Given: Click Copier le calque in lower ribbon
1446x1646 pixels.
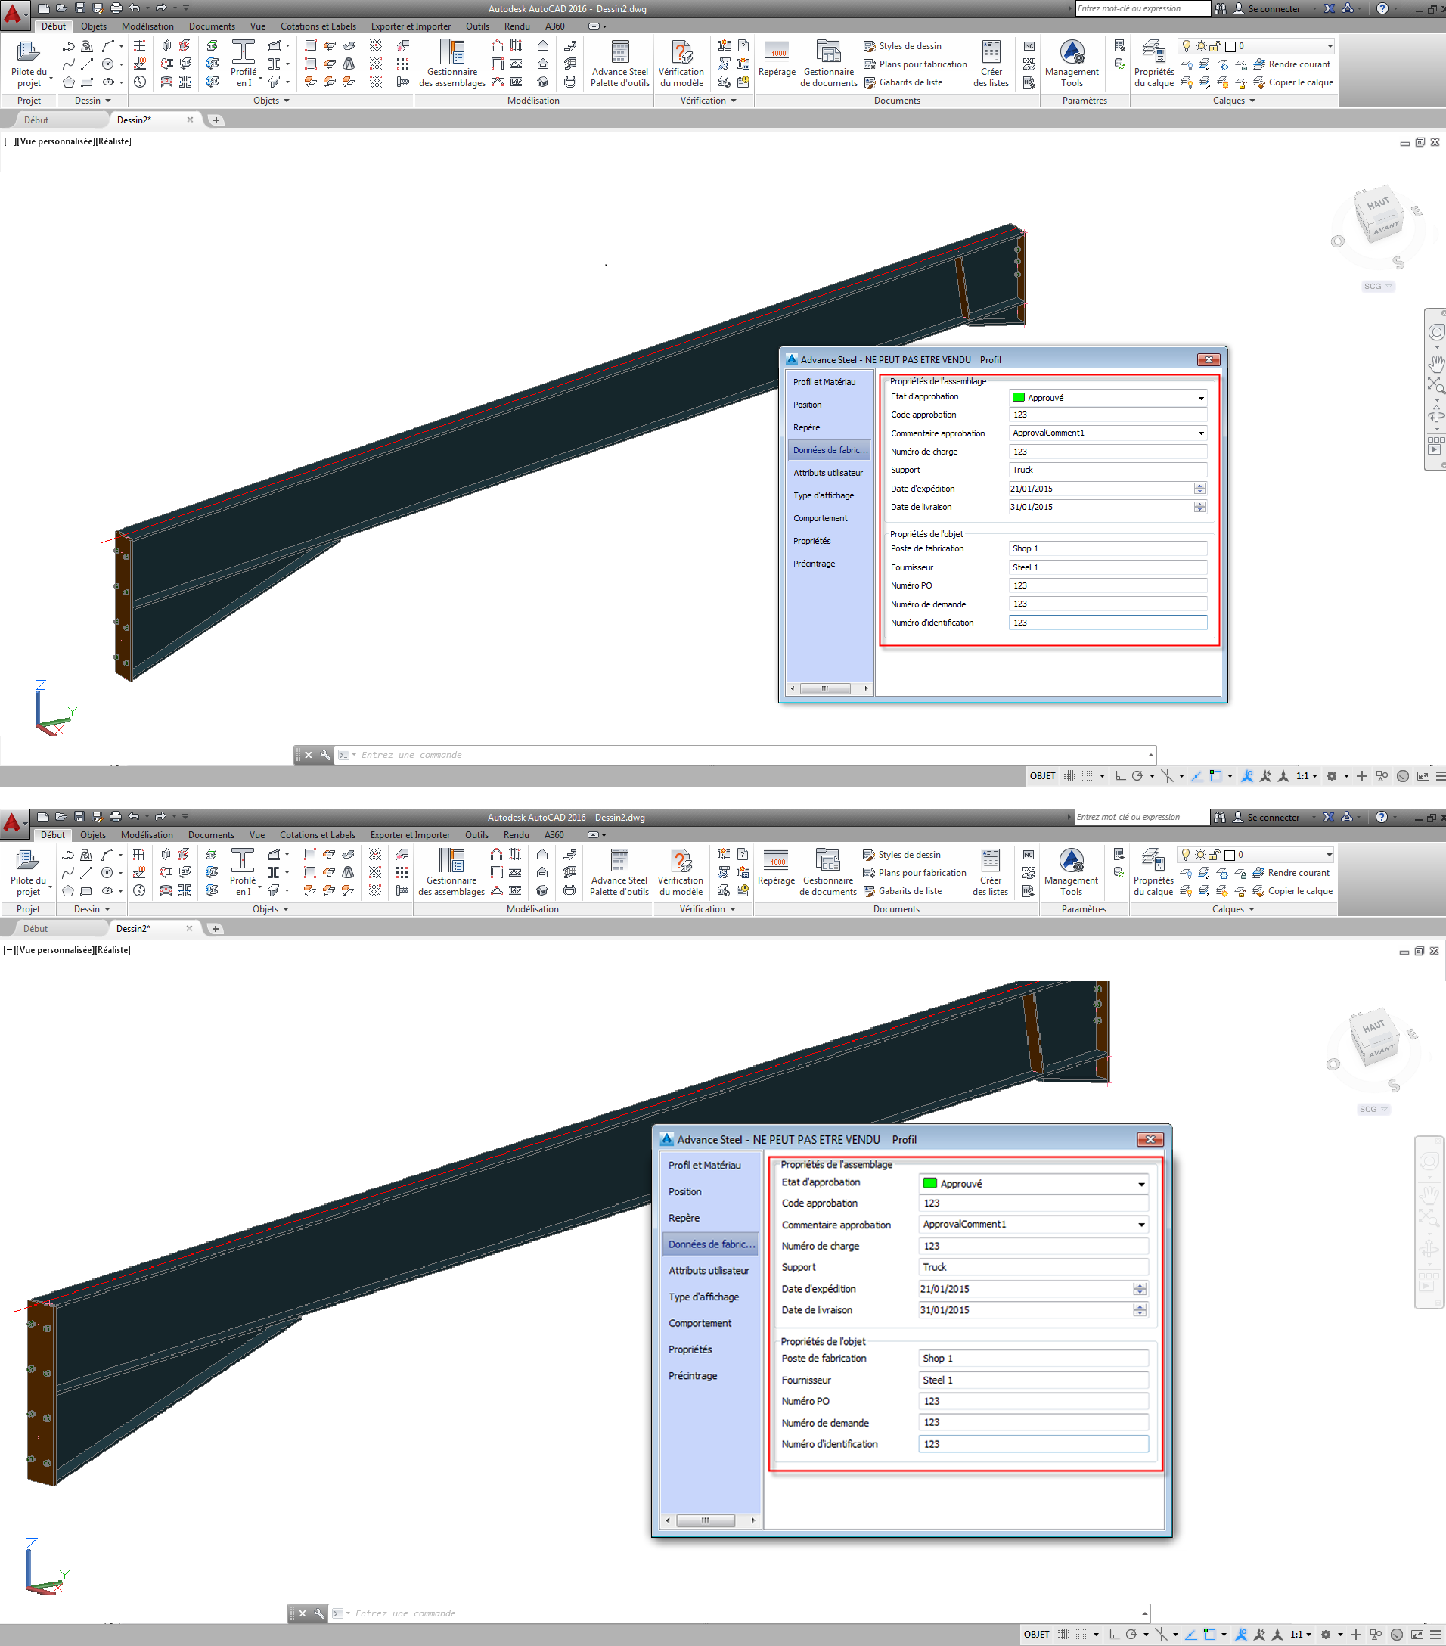Looking at the screenshot, I should (1292, 891).
